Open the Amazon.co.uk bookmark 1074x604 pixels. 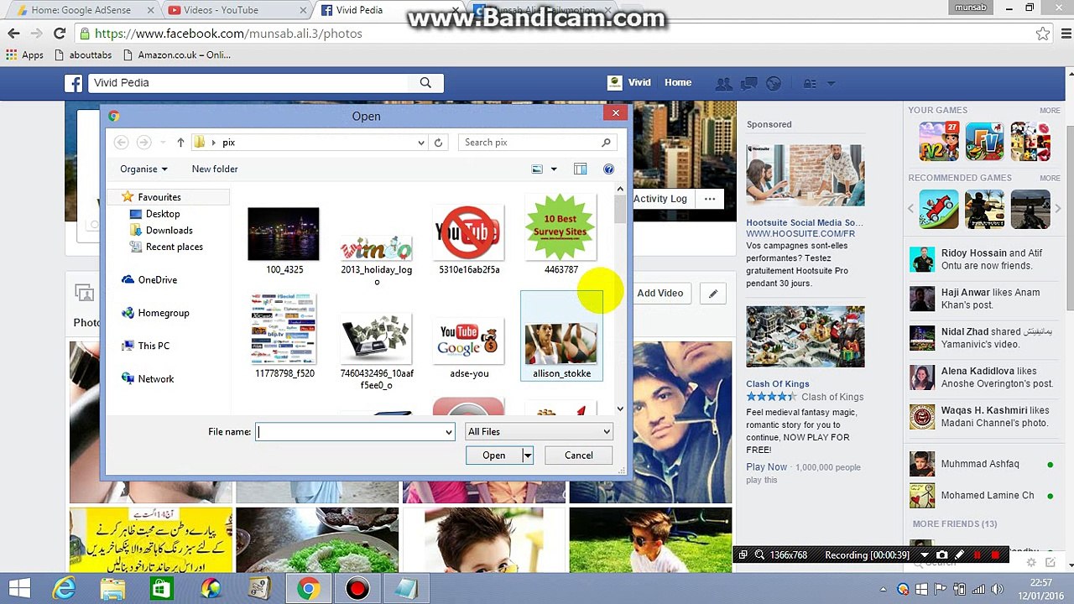[176, 55]
